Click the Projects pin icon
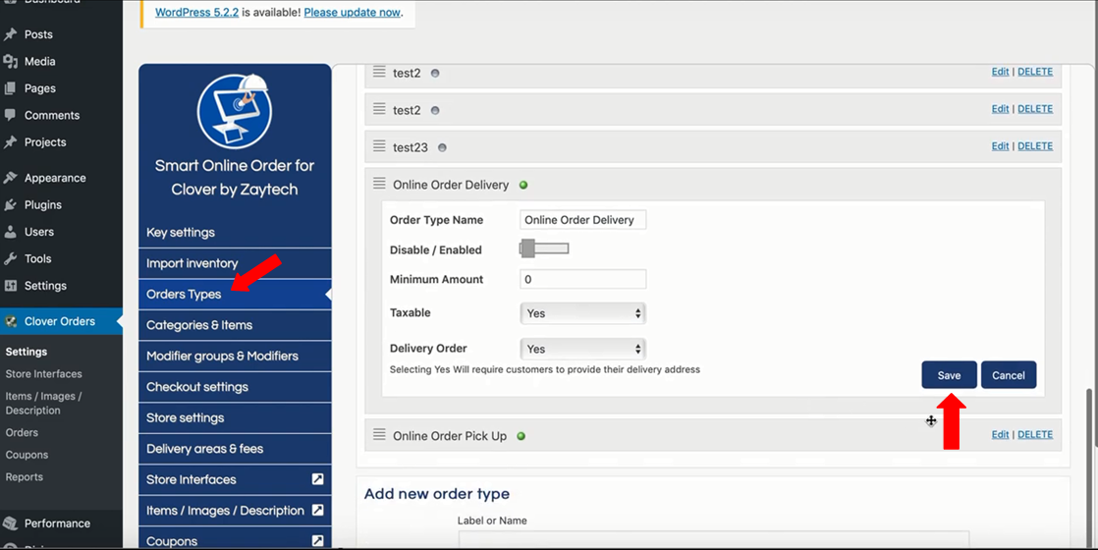 click(11, 142)
